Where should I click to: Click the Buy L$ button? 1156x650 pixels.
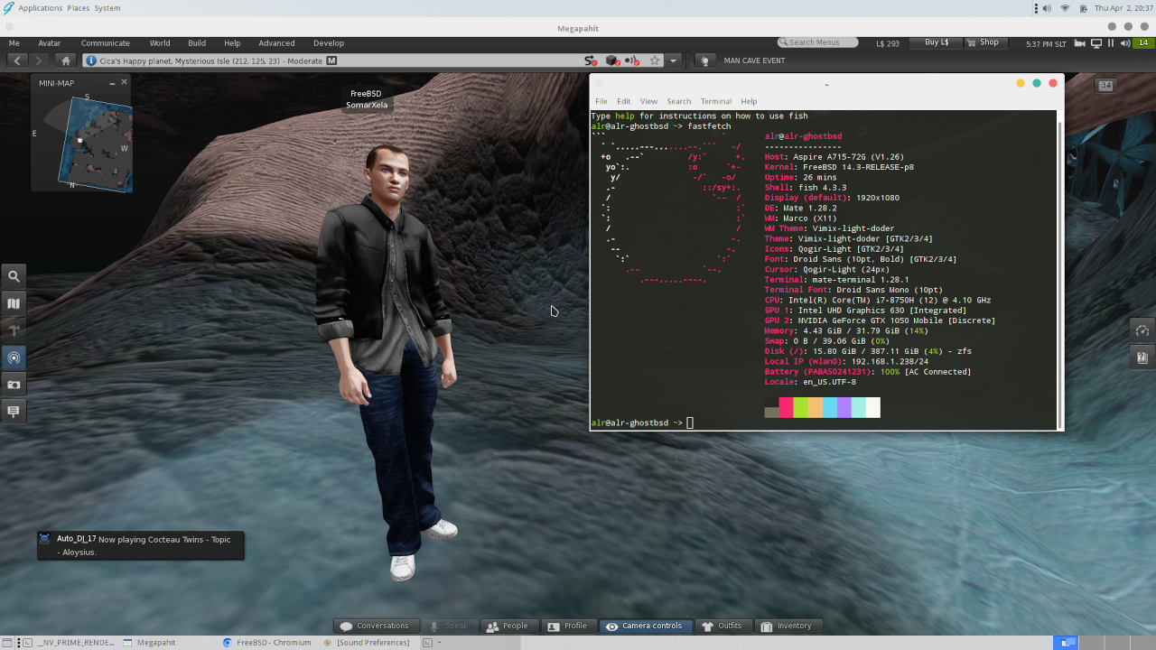tap(936, 42)
